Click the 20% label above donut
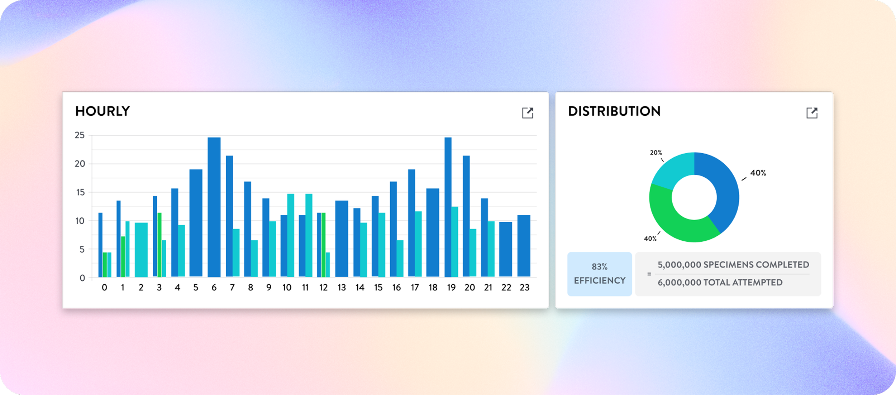This screenshot has height=395, width=896. tap(656, 153)
